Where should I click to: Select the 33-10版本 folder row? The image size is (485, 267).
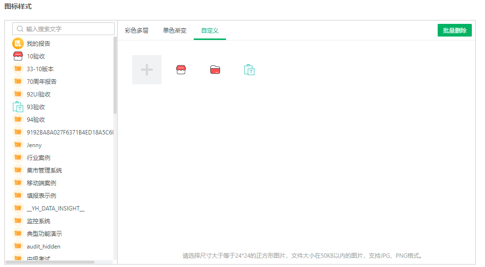62,69
